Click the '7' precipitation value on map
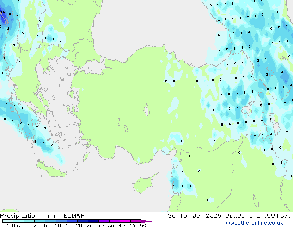This screenshot has width=293, height=227. tap(286, 25)
